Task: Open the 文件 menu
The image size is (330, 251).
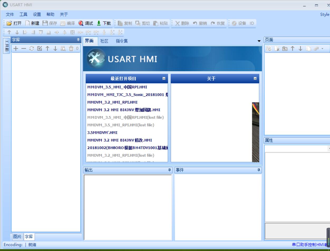Action: click(10, 15)
